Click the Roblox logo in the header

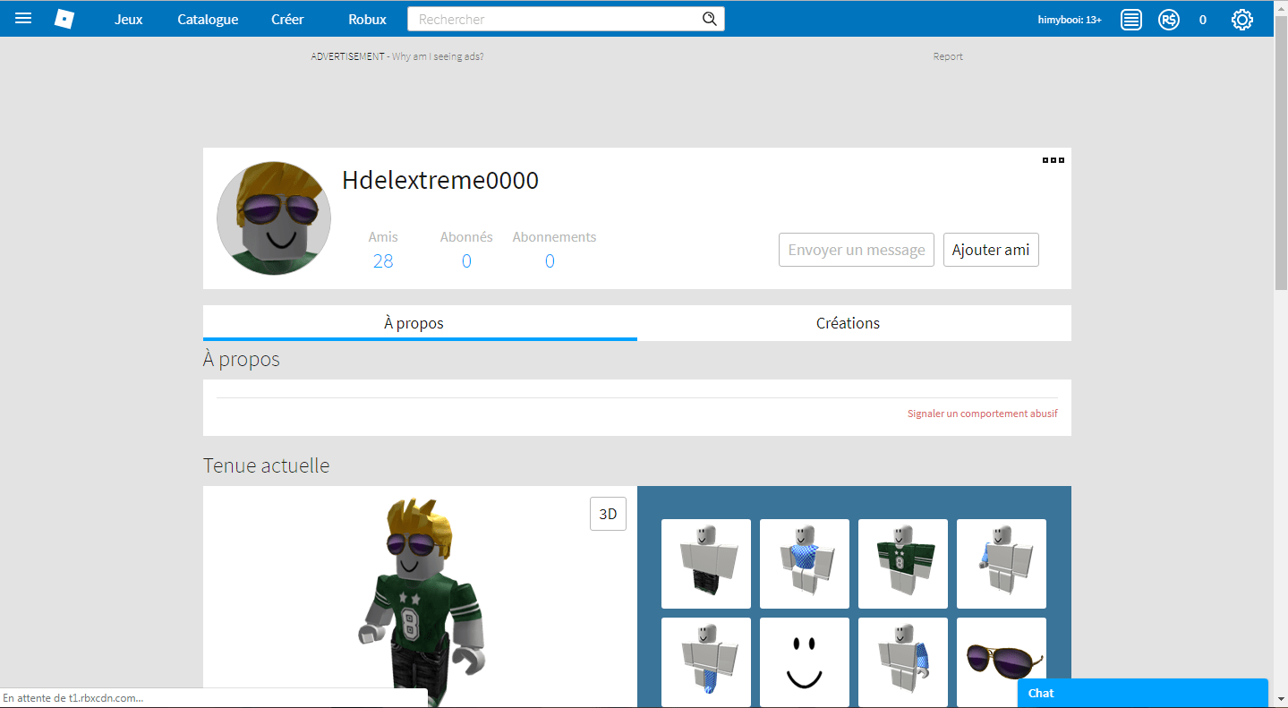[x=64, y=18]
